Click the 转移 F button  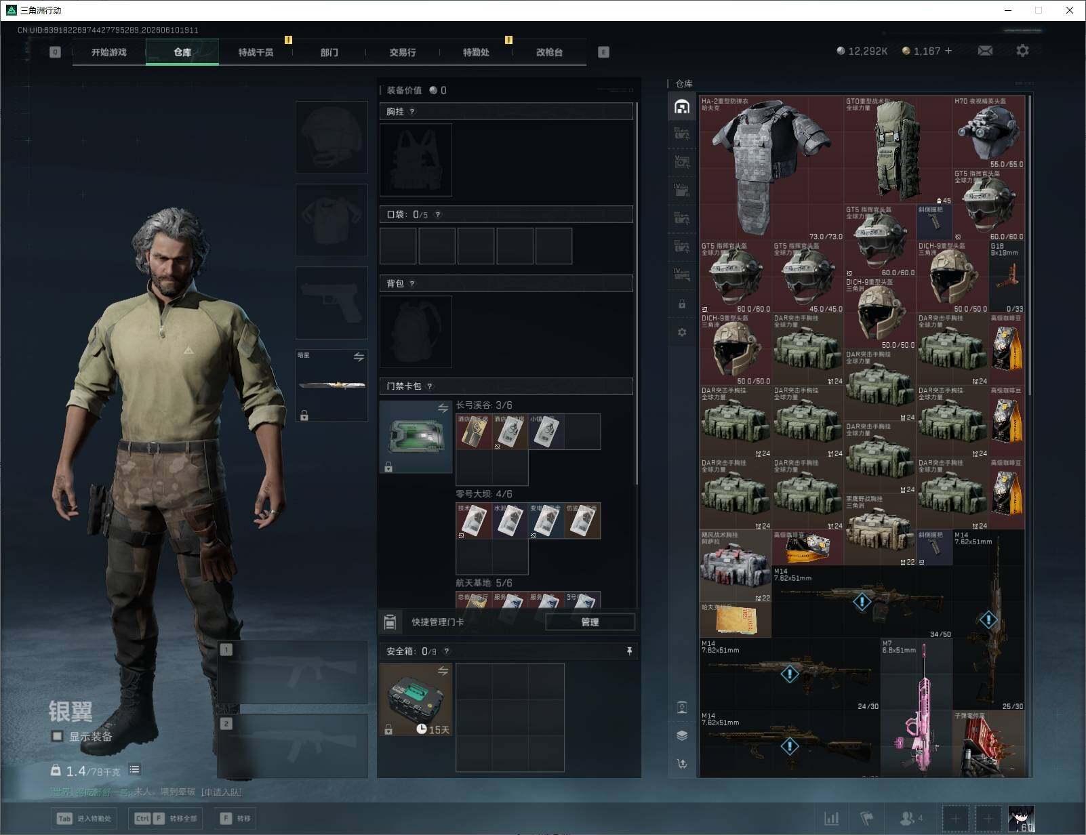point(236,819)
